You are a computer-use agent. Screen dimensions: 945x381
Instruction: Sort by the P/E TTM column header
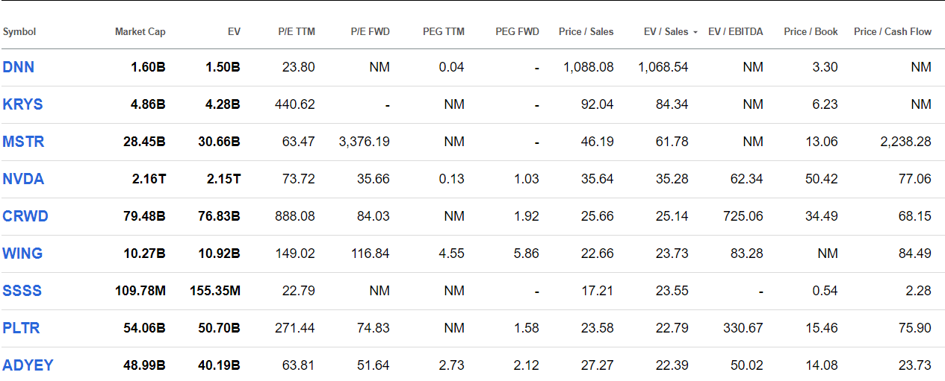pyautogui.click(x=297, y=32)
